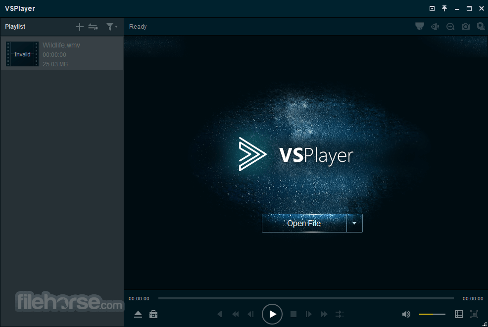Click the 25.03 MB file size
The image size is (488, 327).
point(55,64)
